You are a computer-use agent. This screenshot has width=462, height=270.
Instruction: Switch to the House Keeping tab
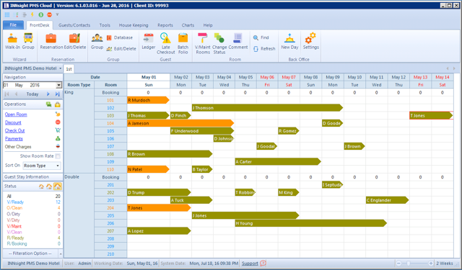[x=134, y=25]
